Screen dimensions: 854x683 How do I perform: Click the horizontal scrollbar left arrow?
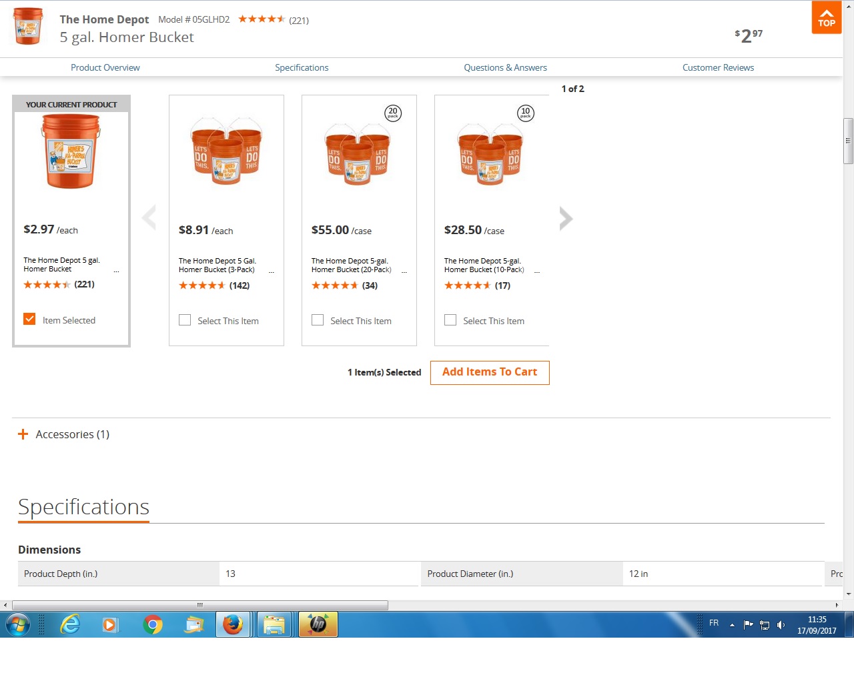click(5, 605)
